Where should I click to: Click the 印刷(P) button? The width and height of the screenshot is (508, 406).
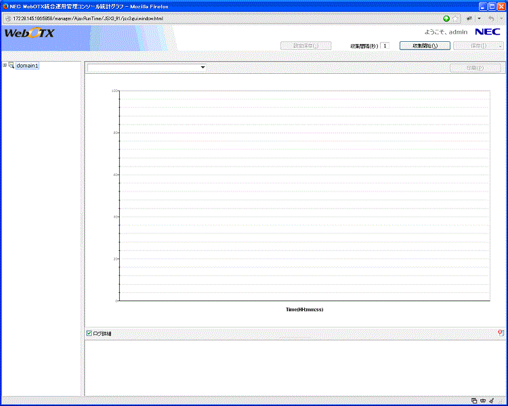coord(475,68)
